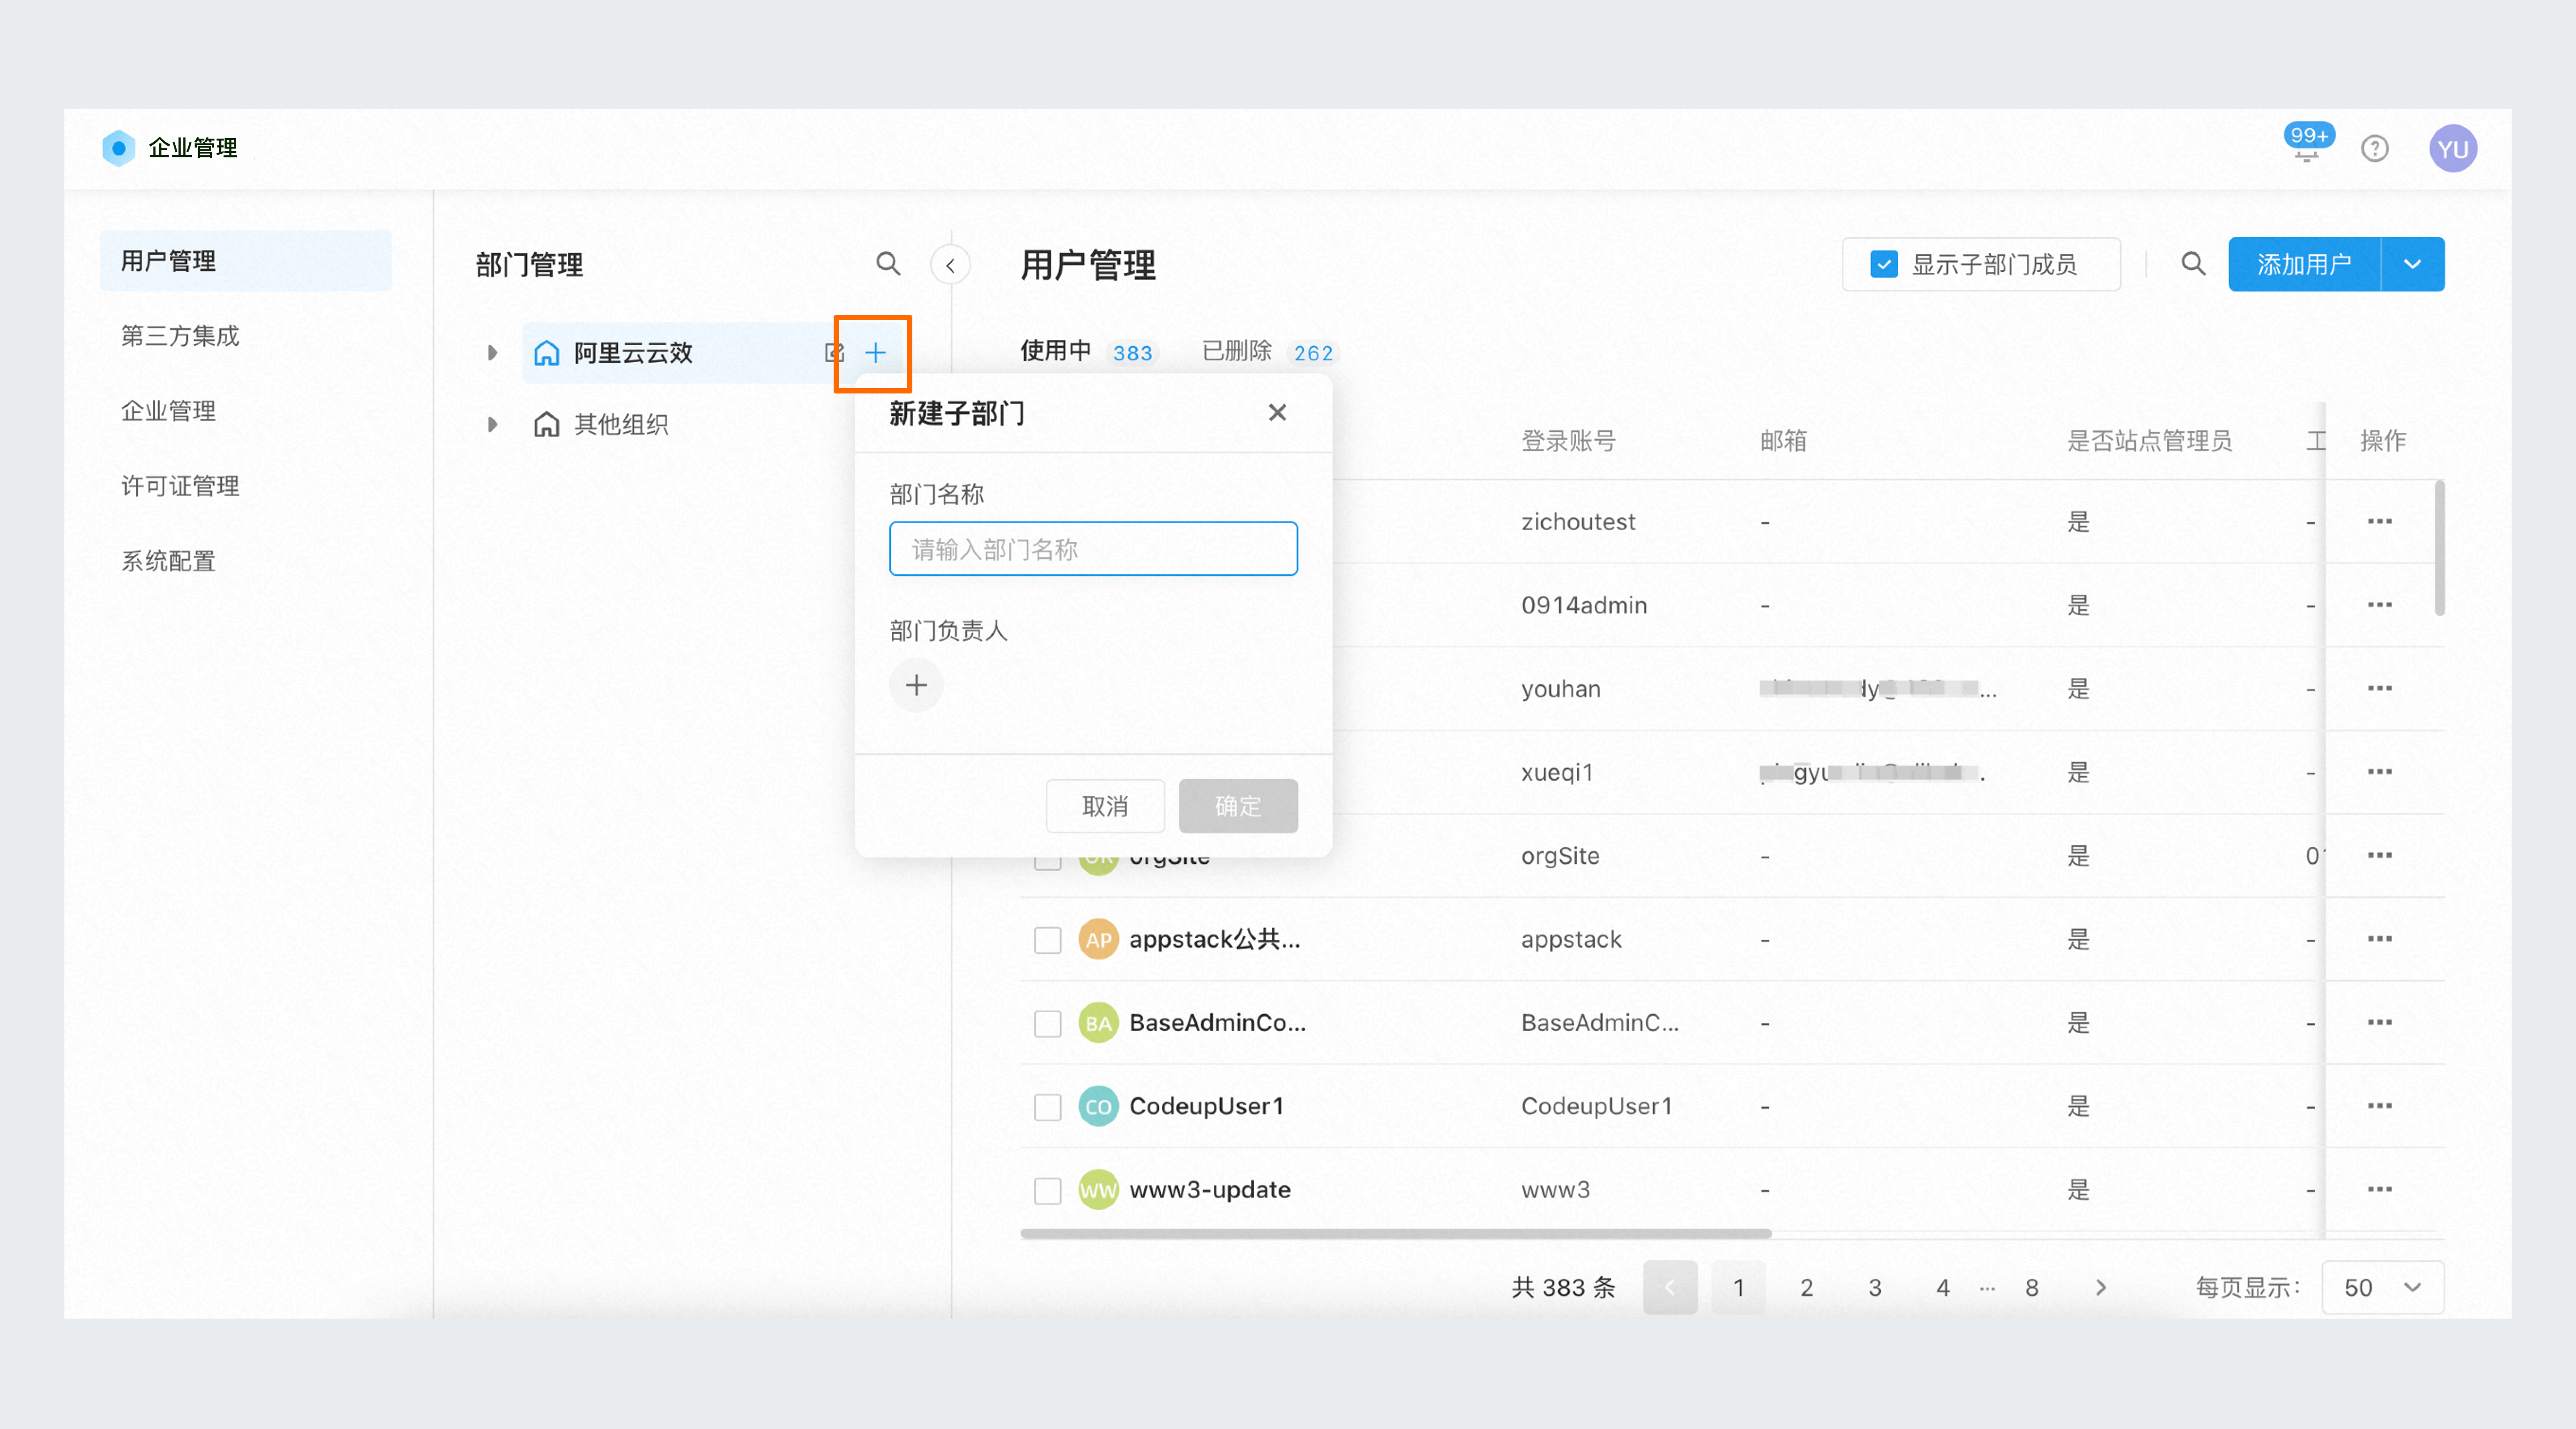The image size is (2576, 1429).
Task: Click 确定 in the dialog
Action: pos(1238,806)
